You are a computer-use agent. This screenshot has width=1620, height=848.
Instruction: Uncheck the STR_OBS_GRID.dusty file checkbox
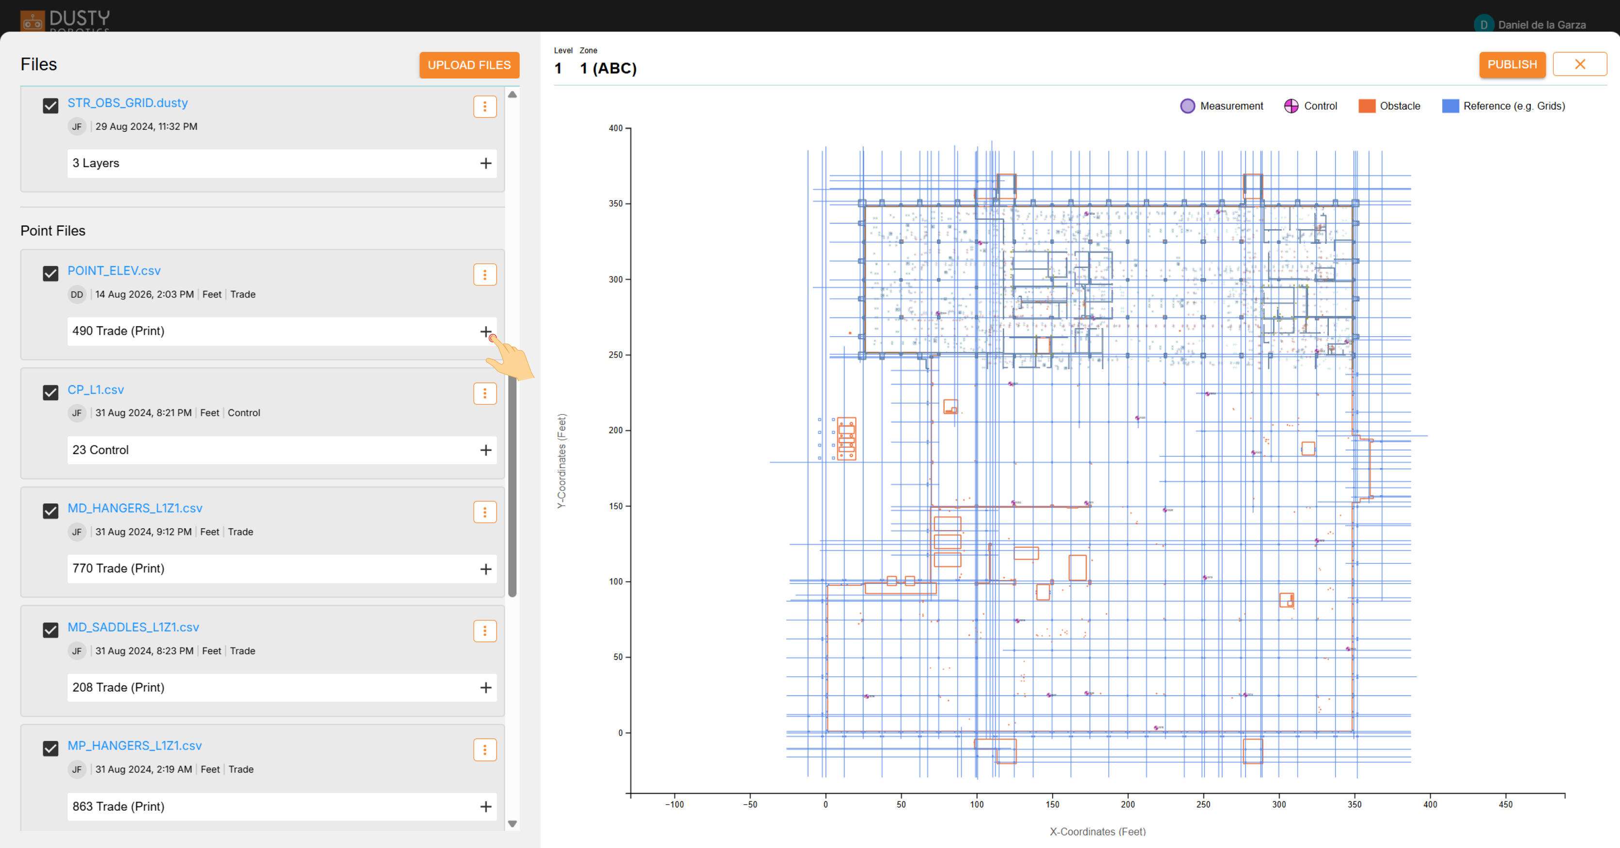(x=50, y=106)
